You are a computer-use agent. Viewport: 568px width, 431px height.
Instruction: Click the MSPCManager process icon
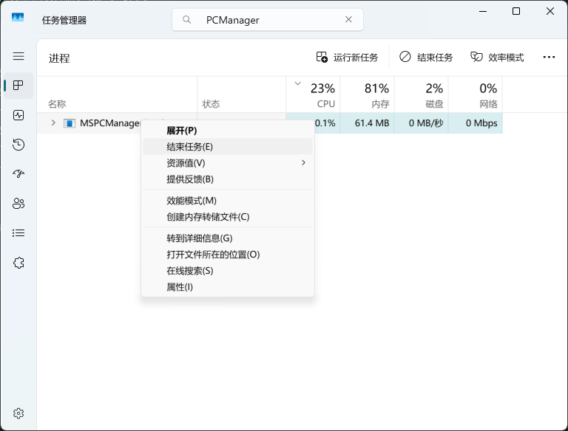click(x=70, y=123)
